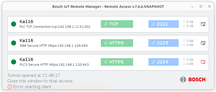Screen dimensions: 216x92
Task: Click the blue 2222 port link button
Action: coord(164,24)
